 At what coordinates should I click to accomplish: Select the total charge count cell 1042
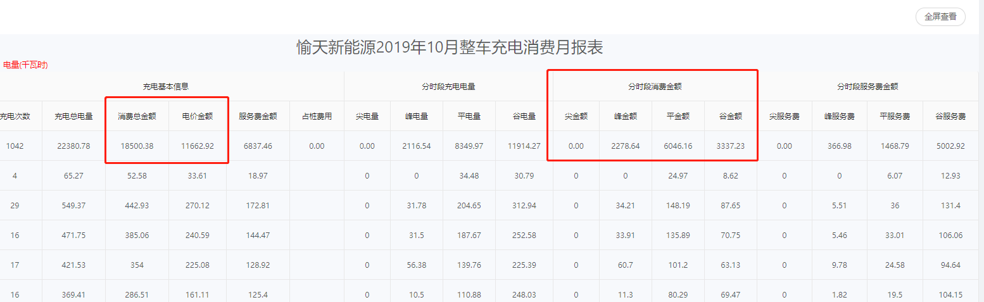15,146
